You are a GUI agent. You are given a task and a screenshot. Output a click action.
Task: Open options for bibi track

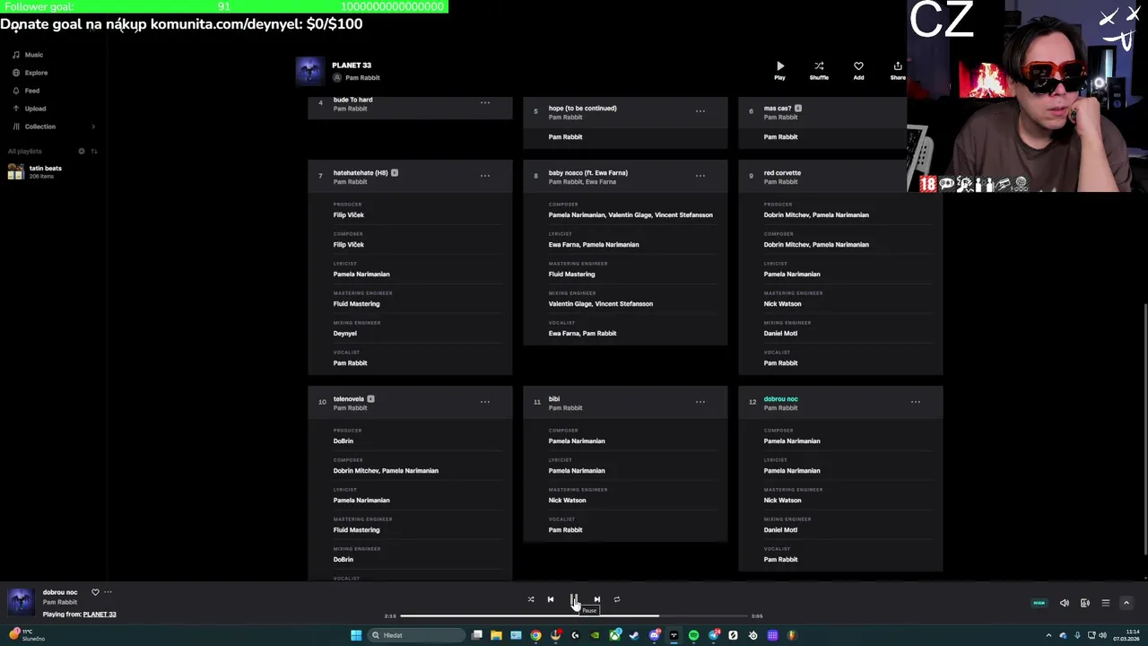(x=700, y=402)
